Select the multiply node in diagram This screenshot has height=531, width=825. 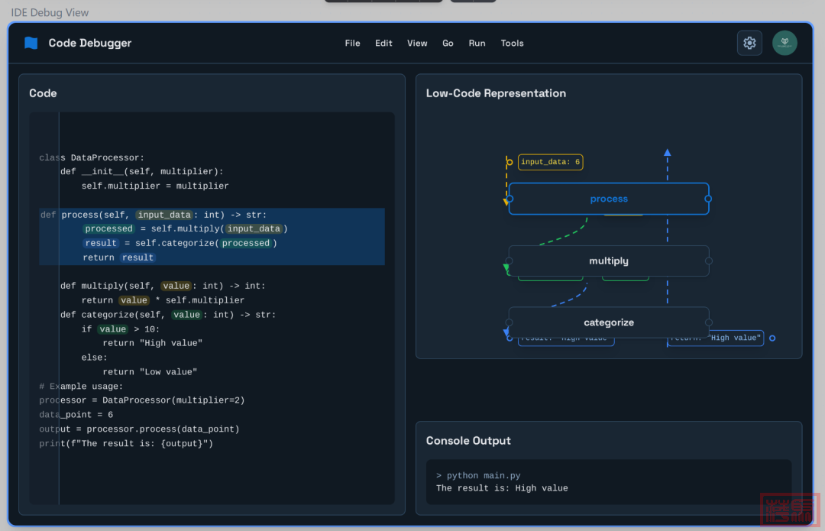pos(609,261)
